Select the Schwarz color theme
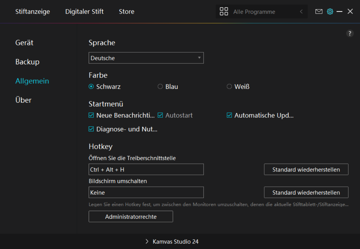Viewport: 360px width, 249px height. click(x=91, y=87)
